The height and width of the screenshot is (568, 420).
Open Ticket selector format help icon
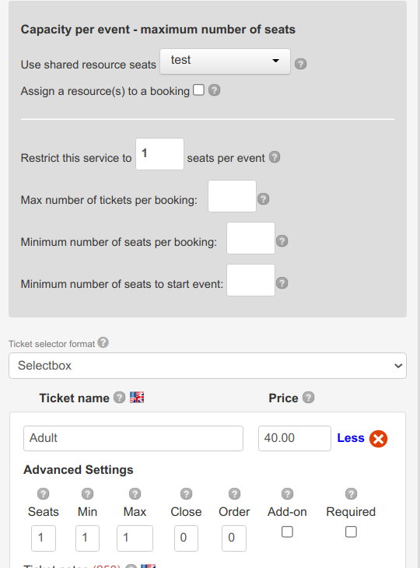(x=103, y=342)
